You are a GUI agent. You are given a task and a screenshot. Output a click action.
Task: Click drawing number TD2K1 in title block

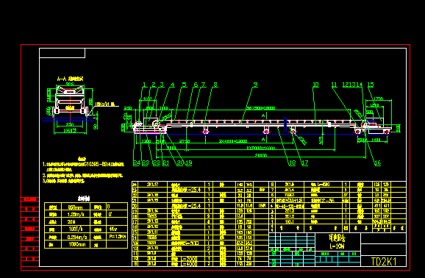pos(384,262)
